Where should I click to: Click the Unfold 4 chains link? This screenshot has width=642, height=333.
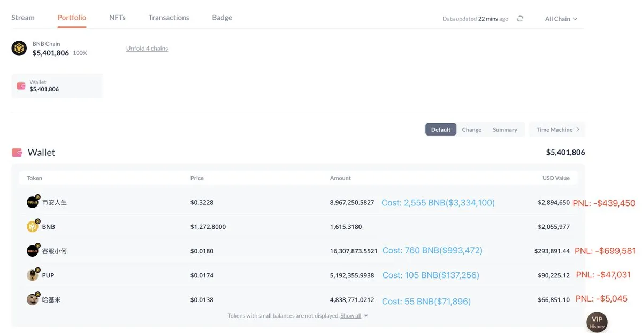(x=147, y=49)
